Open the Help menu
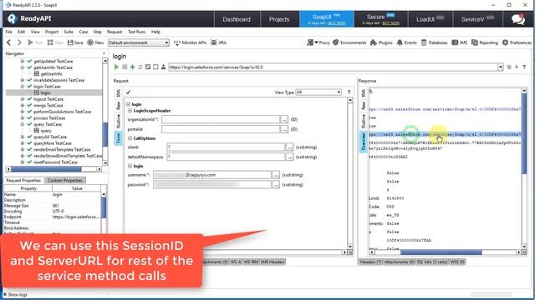Viewport: 535px width, 300px height. [x=156, y=32]
